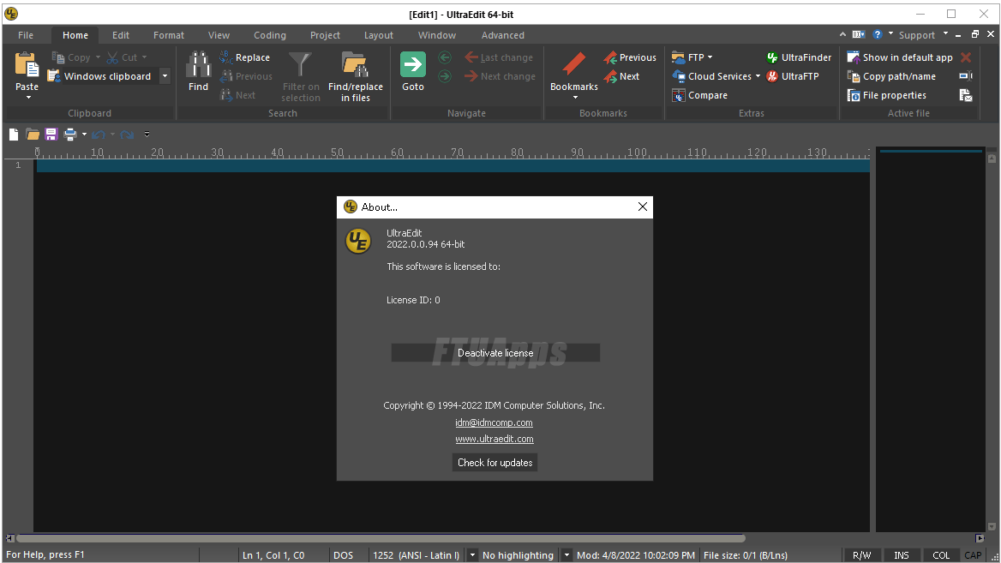Screen dimensions: 1001x563
Task: Click the open folder icon in quick toolbar
Action: click(x=33, y=134)
